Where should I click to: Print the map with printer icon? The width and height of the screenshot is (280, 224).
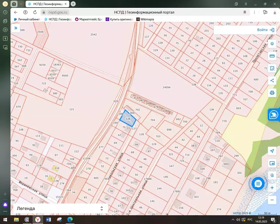(x=272, y=93)
